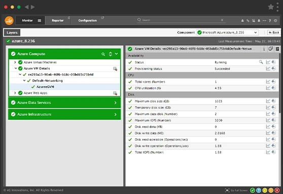Collapse the ee293a13 subscription node arrow
Screen dimensions: 283x194
pos(20,75)
